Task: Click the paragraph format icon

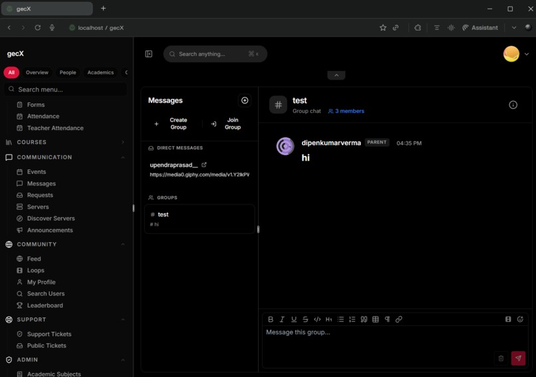Action: 387,319
